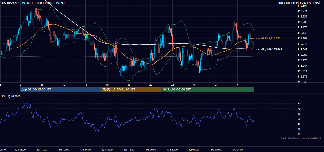Click the London 15:30-21:00 JST session bar
Viewport: 324px width, 152px height.
[131, 89]
